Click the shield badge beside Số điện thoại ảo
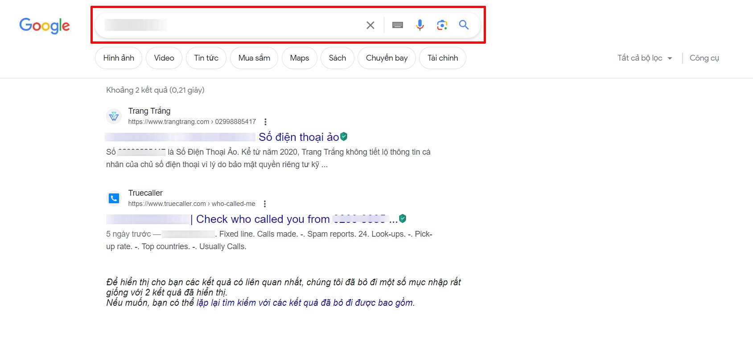This screenshot has height=349, width=753. (344, 136)
